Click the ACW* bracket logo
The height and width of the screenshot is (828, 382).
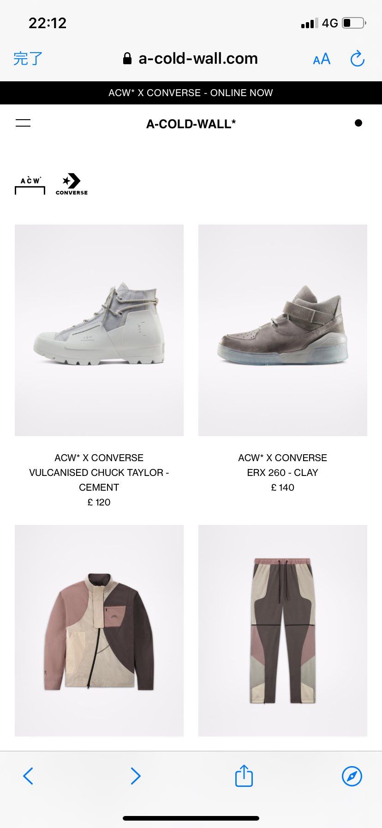30,185
